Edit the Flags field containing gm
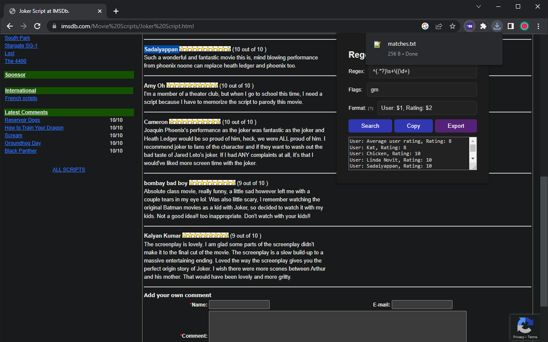 [422, 90]
